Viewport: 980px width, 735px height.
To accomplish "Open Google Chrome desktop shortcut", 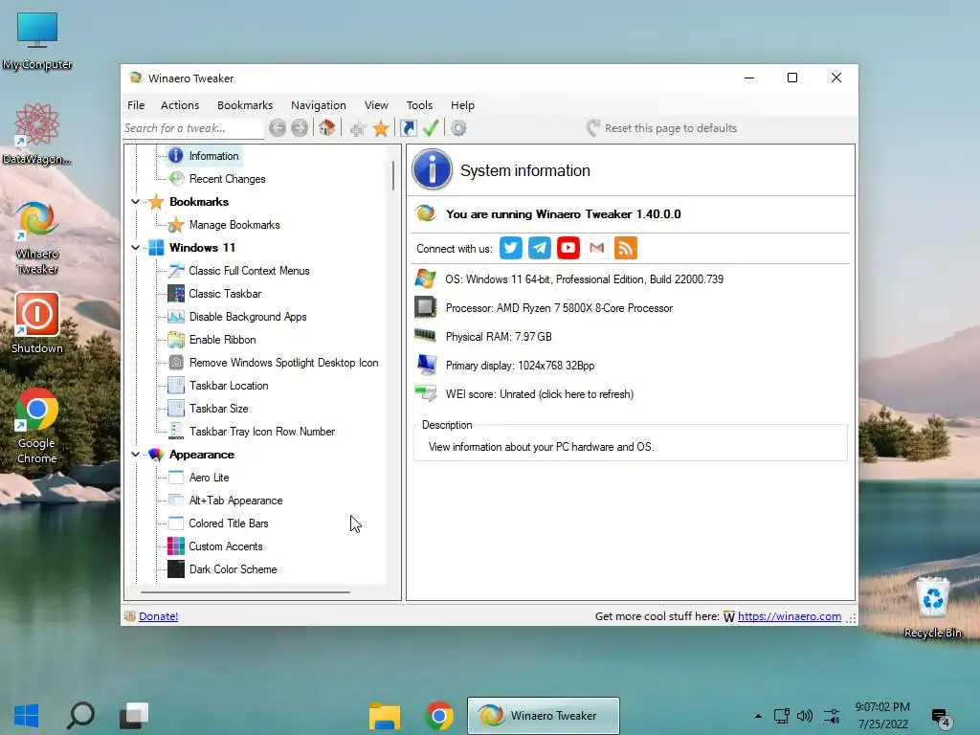I will pyautogui.click(x=37, y=427).
